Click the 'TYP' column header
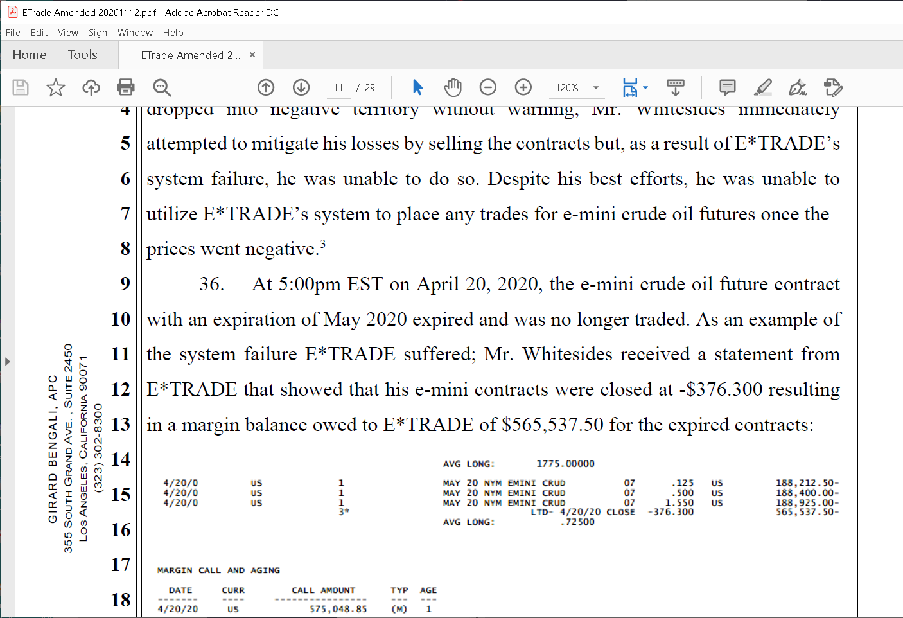This screenshot has width=903, height=618. pyautogui.click(x=399, y=590)
